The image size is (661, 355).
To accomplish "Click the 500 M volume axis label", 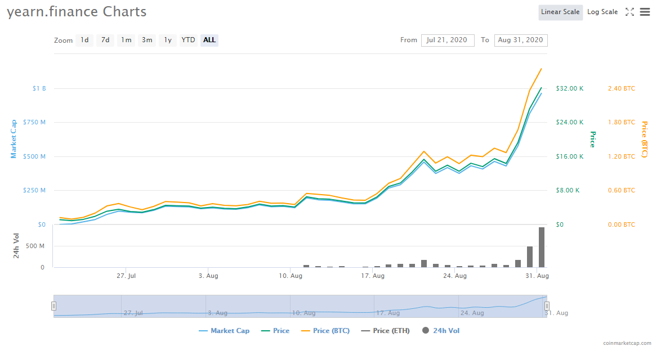I will point(35,246).
